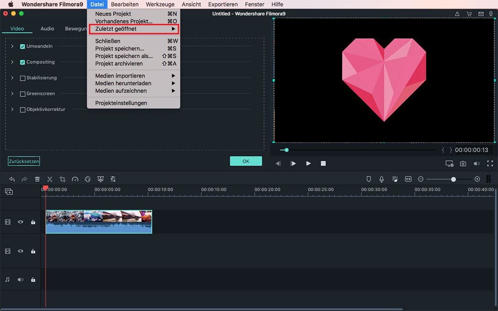Click the rewind playback button
The height and width of the screenshot is (311, 498).
278,164
